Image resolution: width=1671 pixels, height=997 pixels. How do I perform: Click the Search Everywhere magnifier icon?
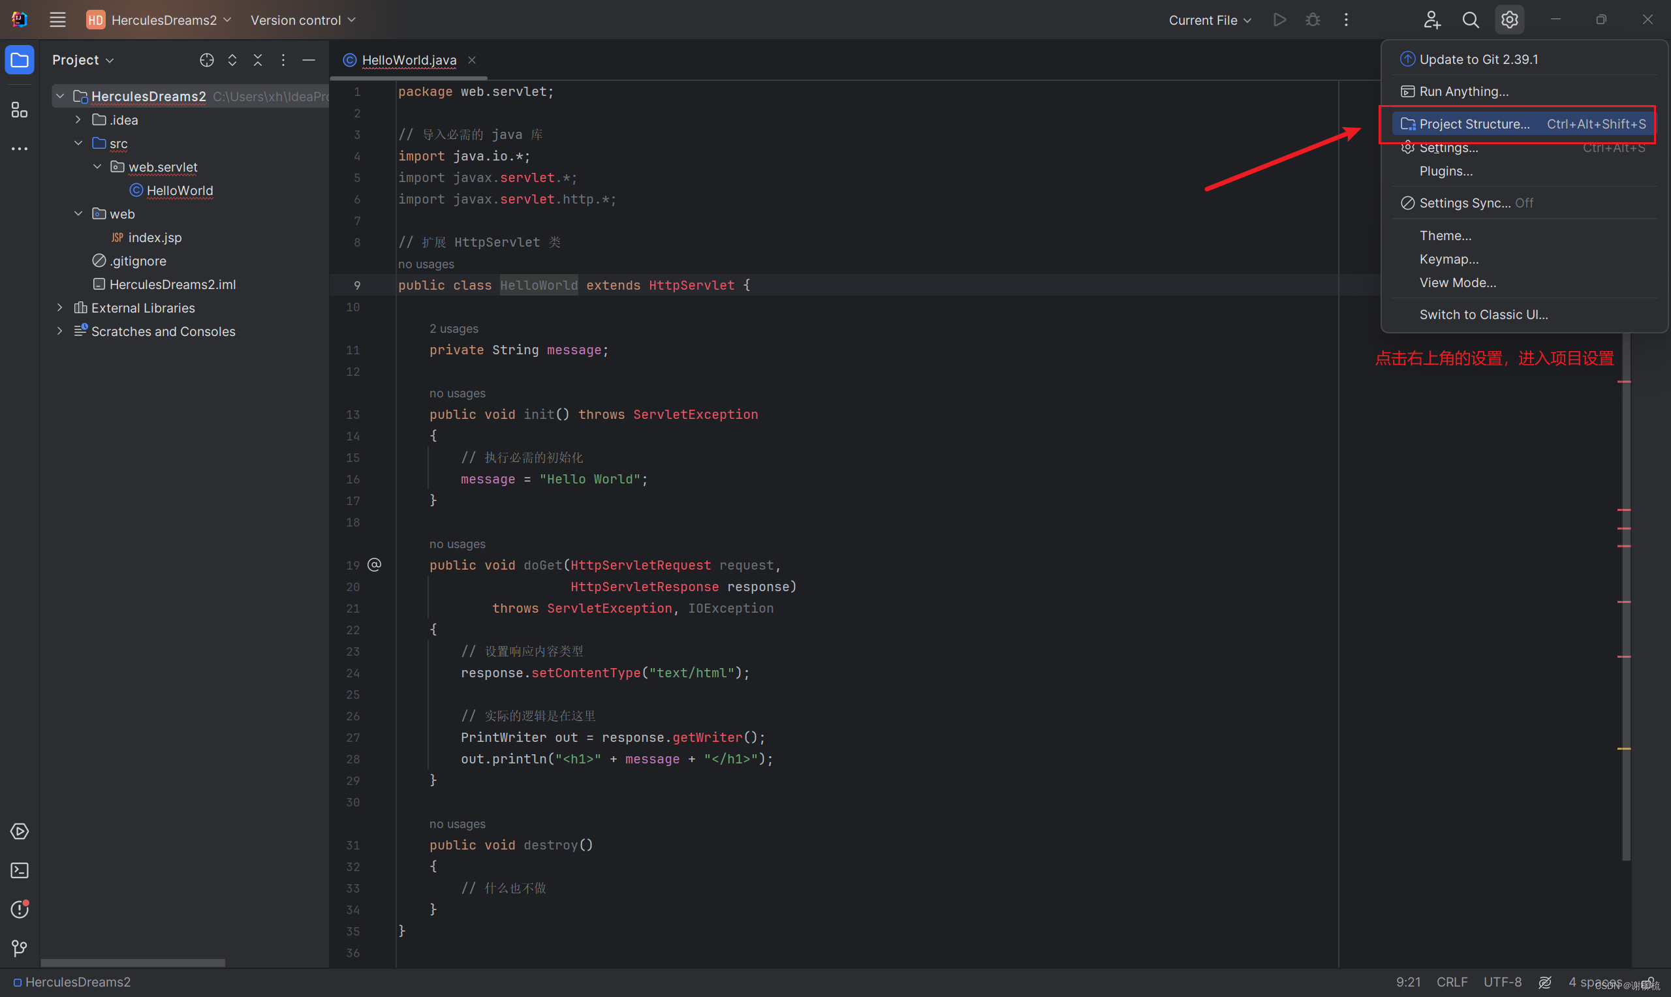click(1470, 20)
